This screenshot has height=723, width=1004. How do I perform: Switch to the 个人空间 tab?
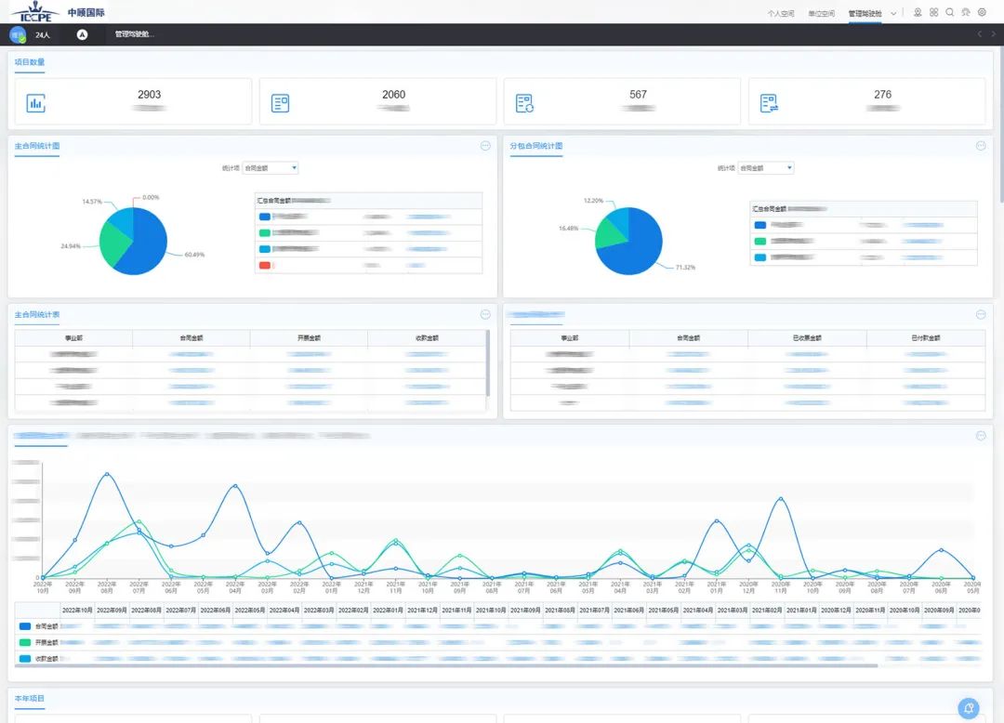point(781,13)
